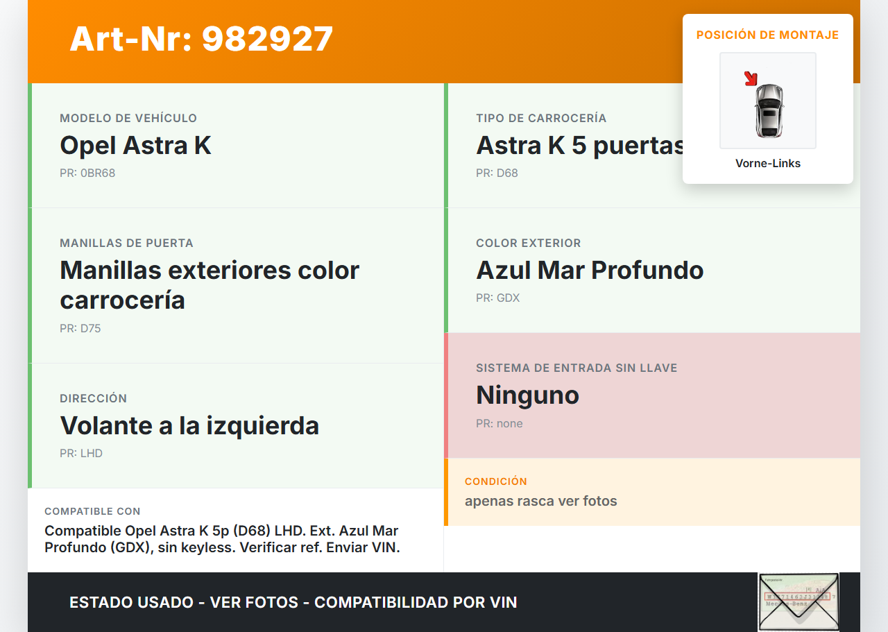Screen dimensions: 888x632
Task: Click the 'TIPO DE CARROCERÍA' label
Action: pyautogui.click(x=541, y=118)
